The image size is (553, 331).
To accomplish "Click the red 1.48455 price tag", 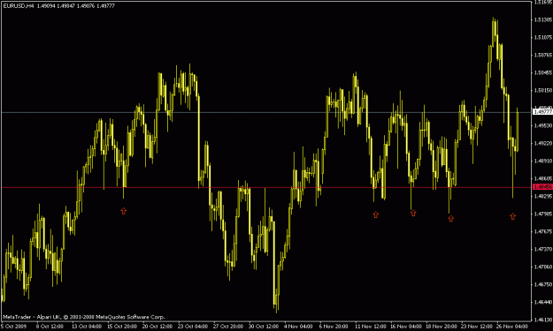I will point(542,187).
